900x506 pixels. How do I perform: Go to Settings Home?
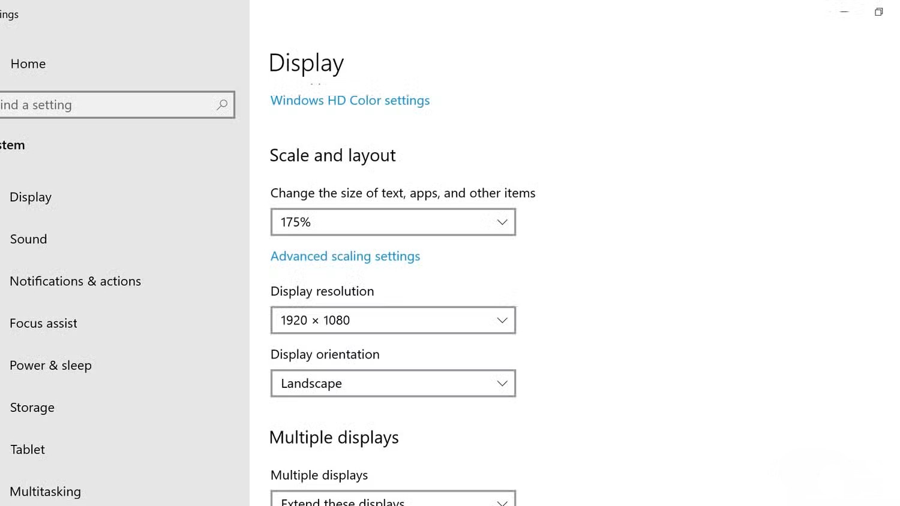click(28, 64)
